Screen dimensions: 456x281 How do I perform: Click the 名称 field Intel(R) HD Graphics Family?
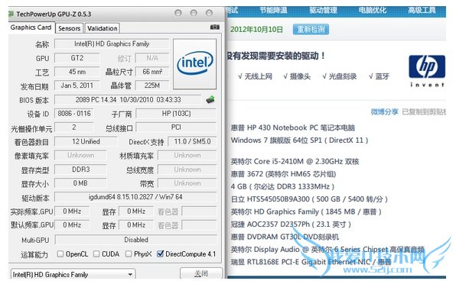(x=112, y=44)
